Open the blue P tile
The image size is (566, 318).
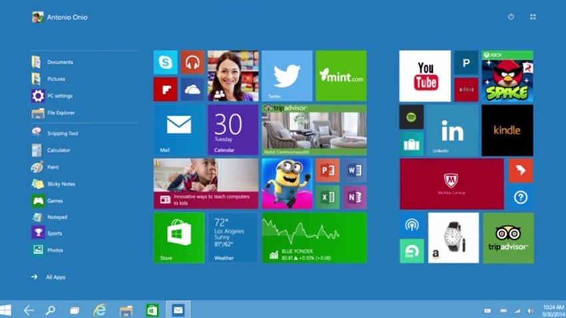tap(466, 63)
